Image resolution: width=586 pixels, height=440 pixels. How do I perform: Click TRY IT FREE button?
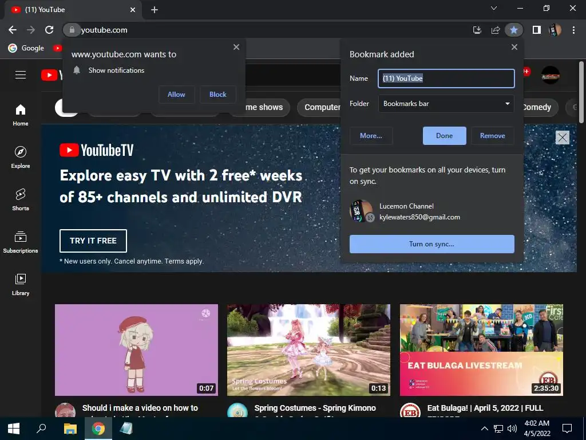coord(93,241)
